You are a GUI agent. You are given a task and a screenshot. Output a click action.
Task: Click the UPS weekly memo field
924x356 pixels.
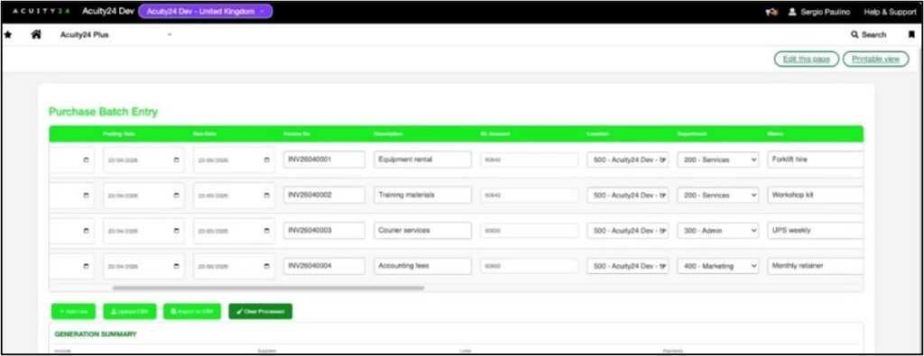(x=816, y=230)
